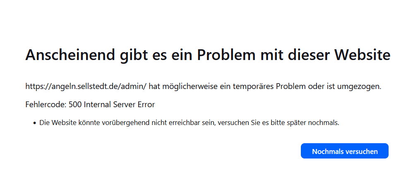
Task: Click the 'Fehlercode: 500 Internal Server Error' line
Action: [x=90, y=105]
